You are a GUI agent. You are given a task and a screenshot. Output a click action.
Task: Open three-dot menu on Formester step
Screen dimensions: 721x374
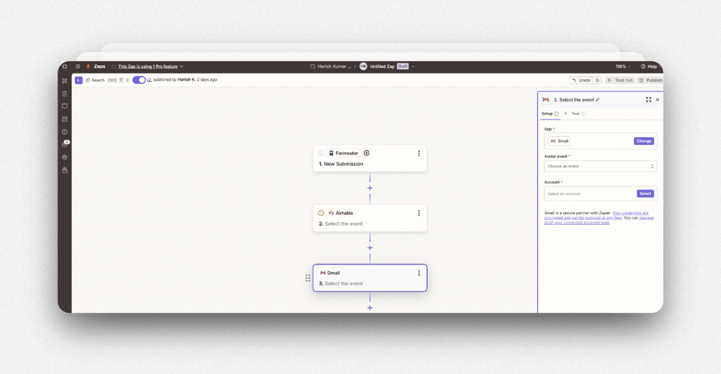419,153
